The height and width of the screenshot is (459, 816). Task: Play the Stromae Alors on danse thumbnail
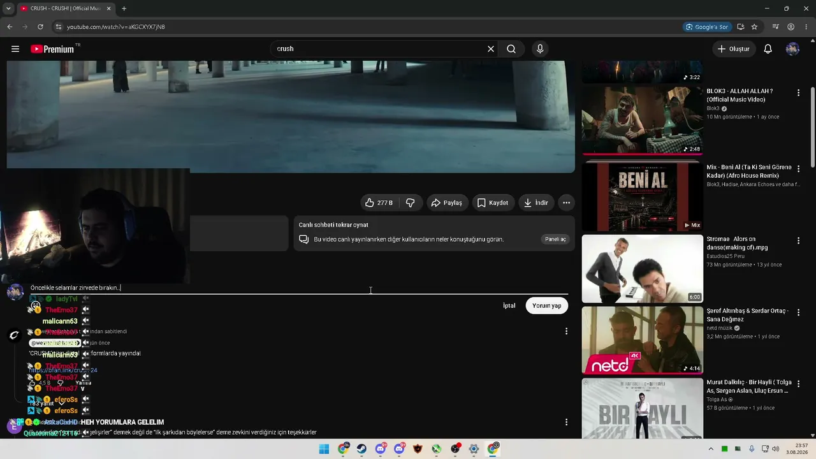[643, 269]
